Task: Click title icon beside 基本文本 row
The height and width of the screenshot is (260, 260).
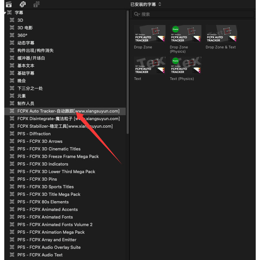Action: tap(12, 65)
